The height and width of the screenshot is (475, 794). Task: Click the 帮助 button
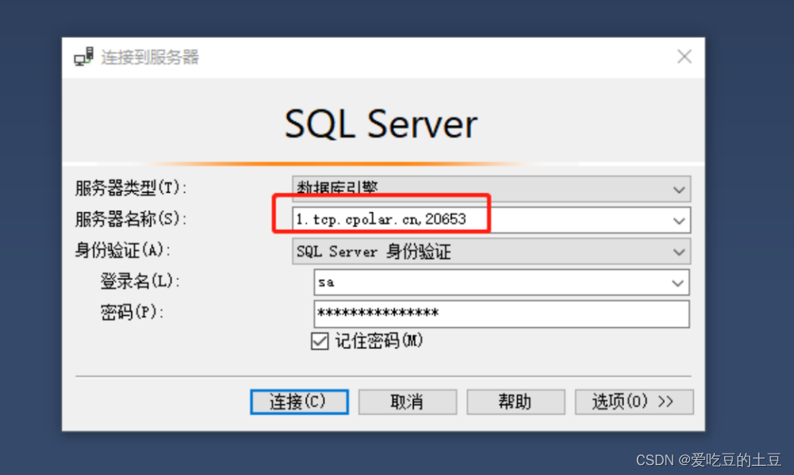click(x=515, y=401)
